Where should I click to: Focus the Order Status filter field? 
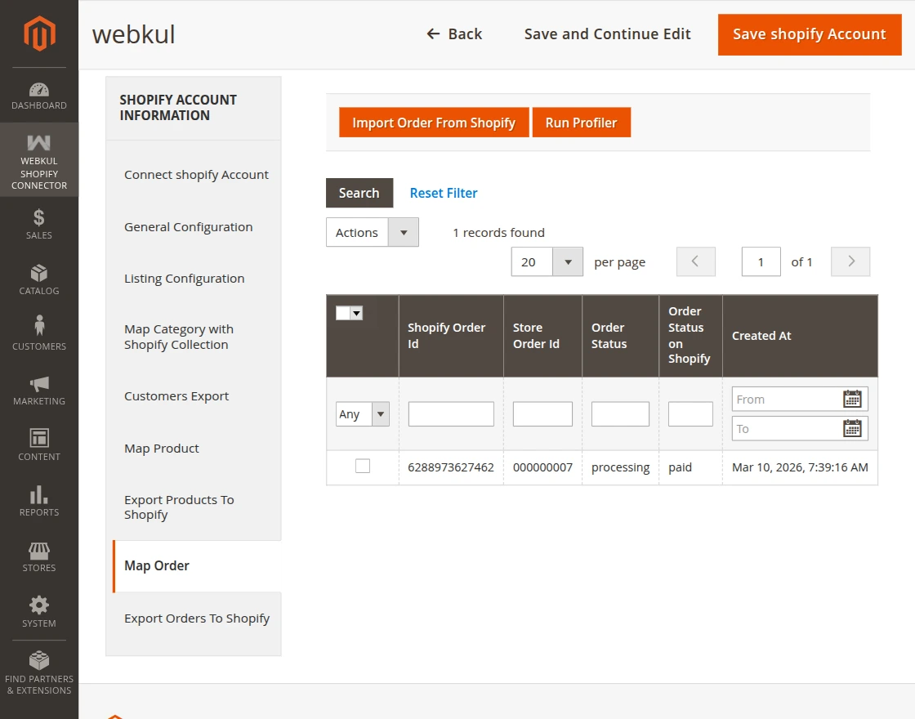pyautogui.click(x=620, y=413)
